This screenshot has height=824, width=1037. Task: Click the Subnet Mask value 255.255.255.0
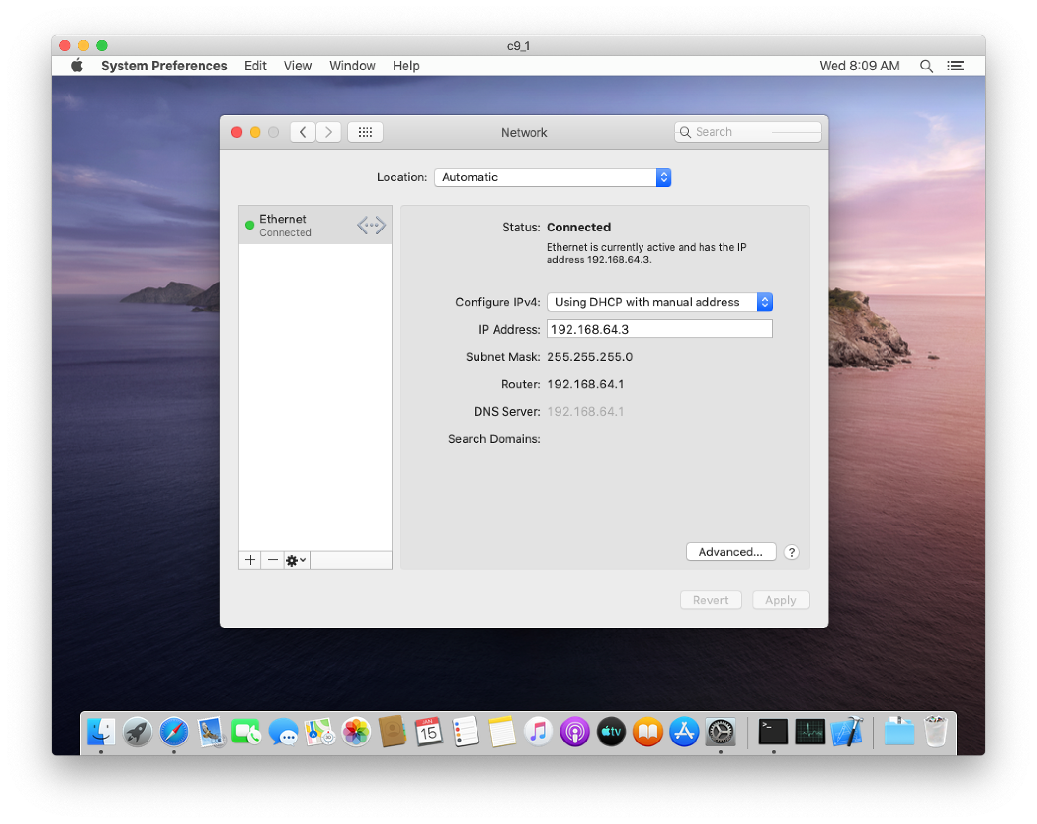[590, 356]
